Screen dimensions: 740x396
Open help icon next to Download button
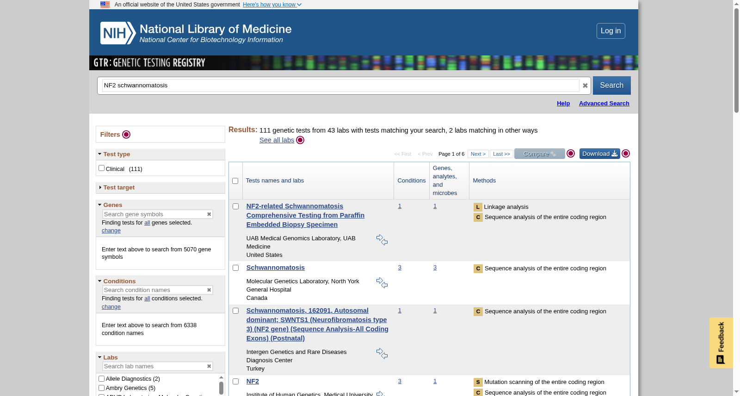(x=626, y=153)
